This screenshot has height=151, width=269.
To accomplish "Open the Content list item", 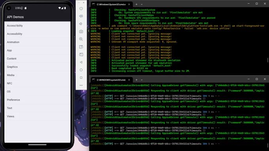I will point(38,59).
